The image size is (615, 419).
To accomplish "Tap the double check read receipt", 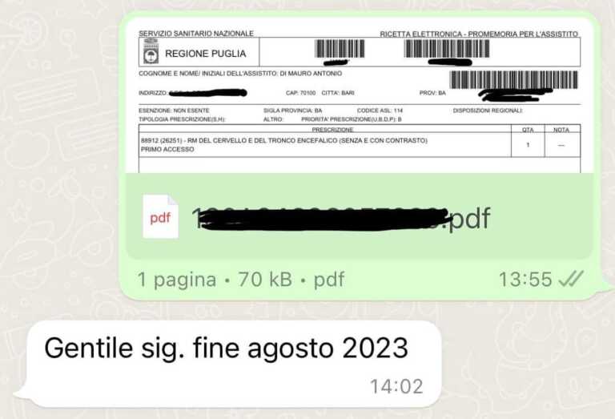I will (x=571, y=279).
